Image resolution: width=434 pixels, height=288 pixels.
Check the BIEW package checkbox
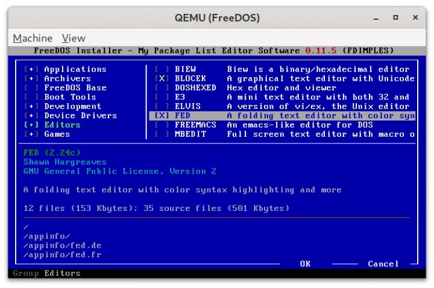(x=162, y=69)
